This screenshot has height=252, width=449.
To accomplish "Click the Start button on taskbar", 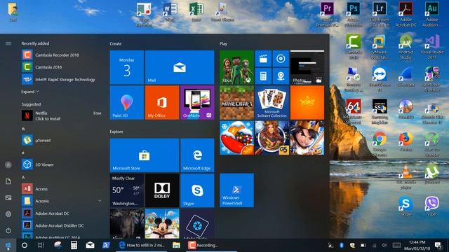I will coord(8,246).
